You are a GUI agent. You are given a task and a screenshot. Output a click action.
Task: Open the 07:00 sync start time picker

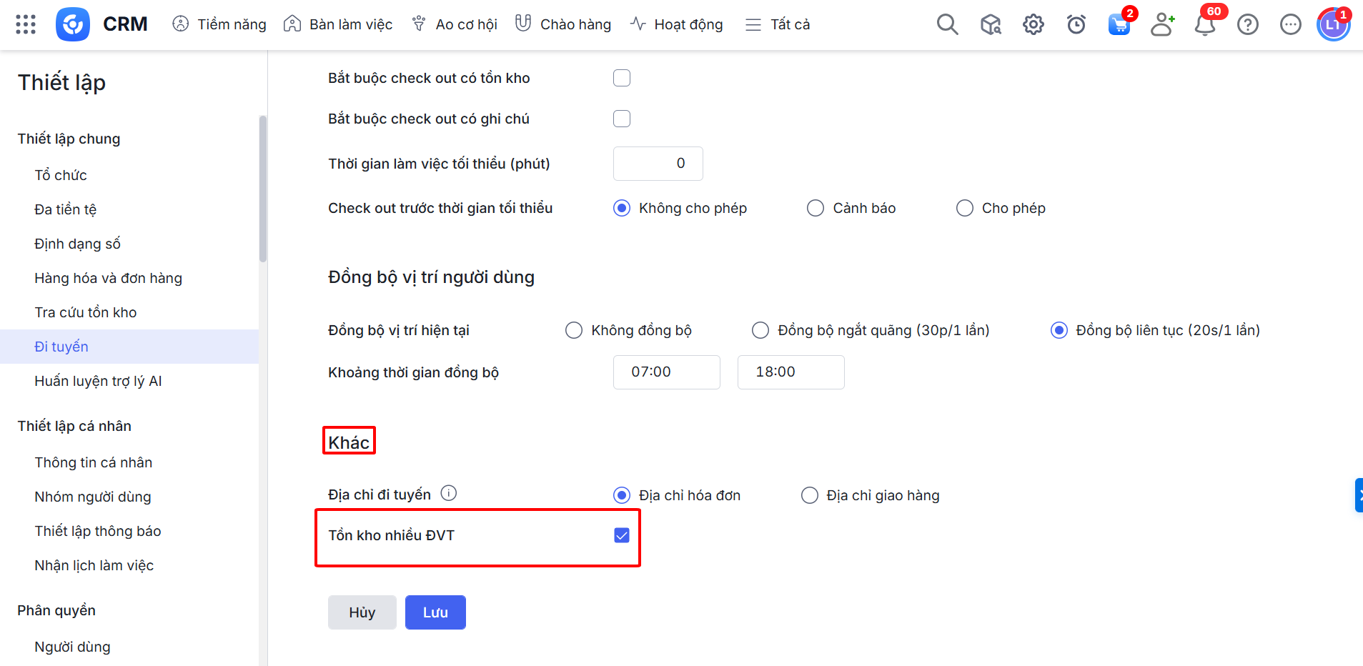pyautogui.click(x=666, y=372)
